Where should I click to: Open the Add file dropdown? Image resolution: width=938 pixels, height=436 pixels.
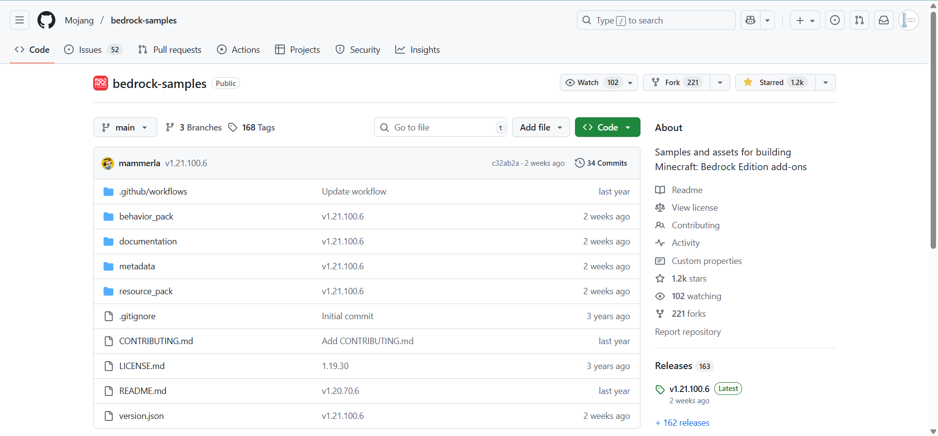coord(541,127)
